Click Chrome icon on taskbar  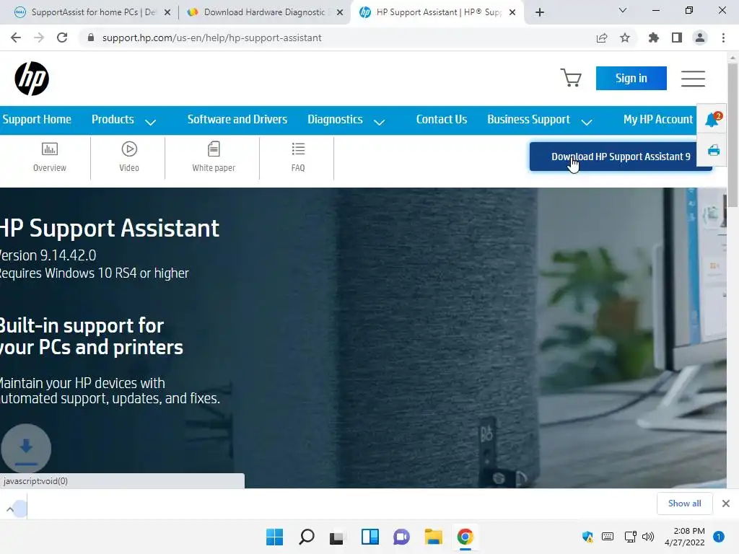[465, 537]
